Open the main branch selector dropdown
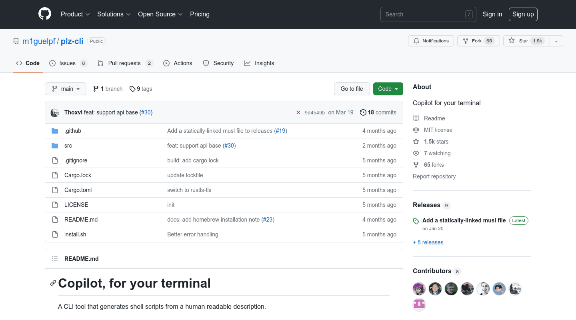Screen dimensions: 576x320 point(66,89)
